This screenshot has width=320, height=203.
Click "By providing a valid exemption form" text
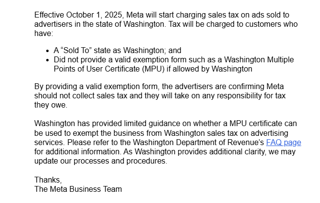pyautogui.click(x=96, y=86)
